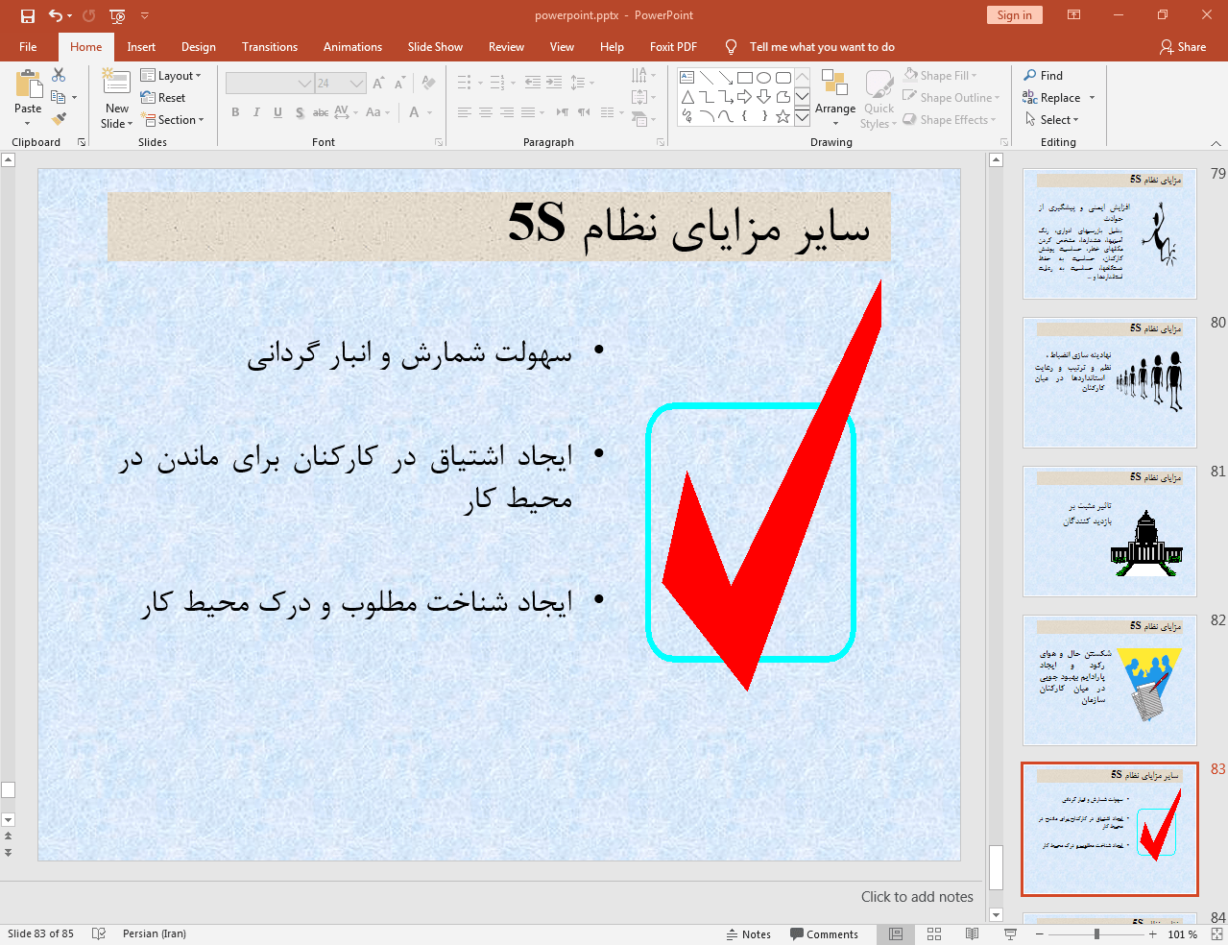Click the strikethrough text icon
Viewport: 1228px width, 945px height.
(320, 112)
